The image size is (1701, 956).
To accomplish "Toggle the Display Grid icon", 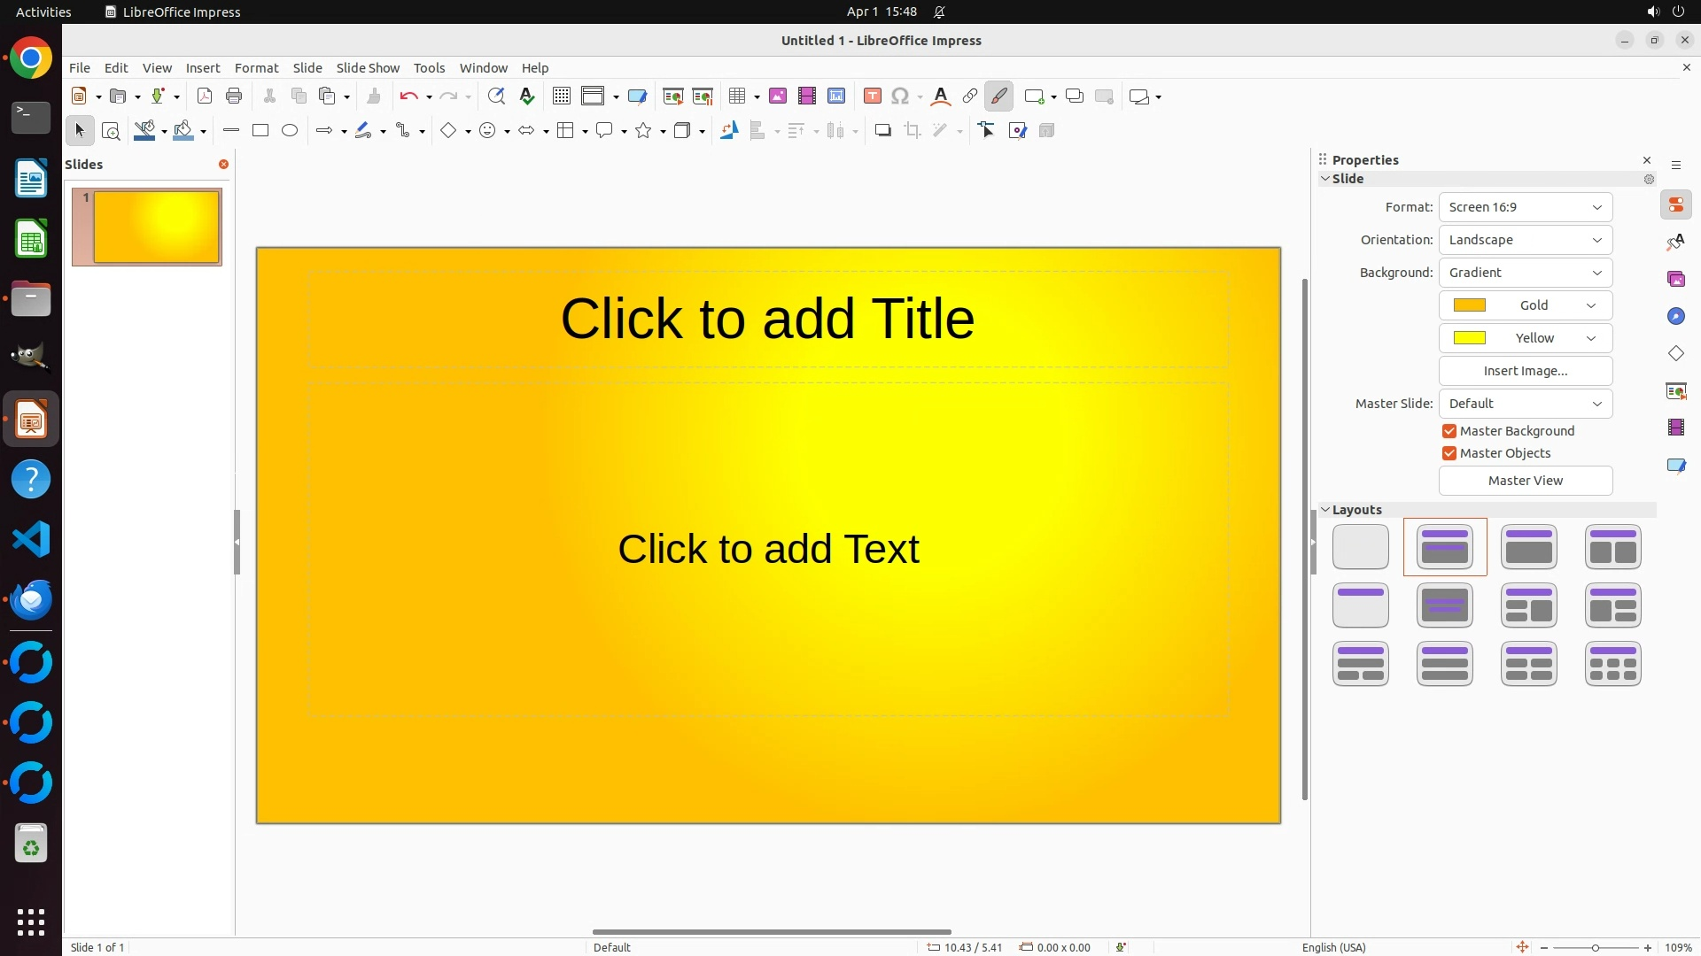I will [561, 96].
